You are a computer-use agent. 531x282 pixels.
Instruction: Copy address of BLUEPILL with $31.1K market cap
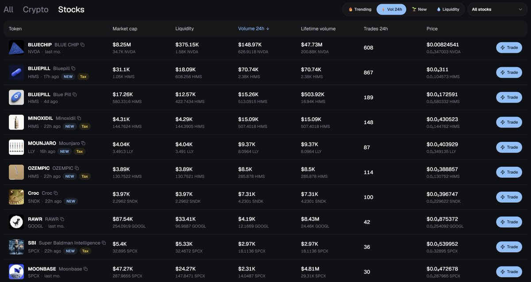click(73, 69)
